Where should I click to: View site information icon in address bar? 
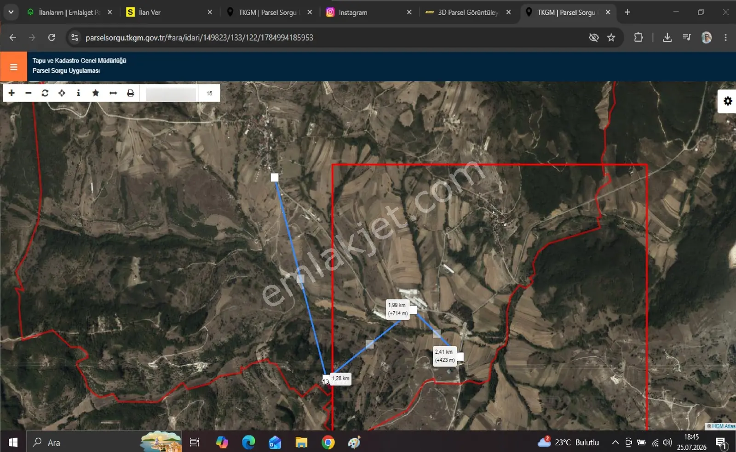(75, 38)
